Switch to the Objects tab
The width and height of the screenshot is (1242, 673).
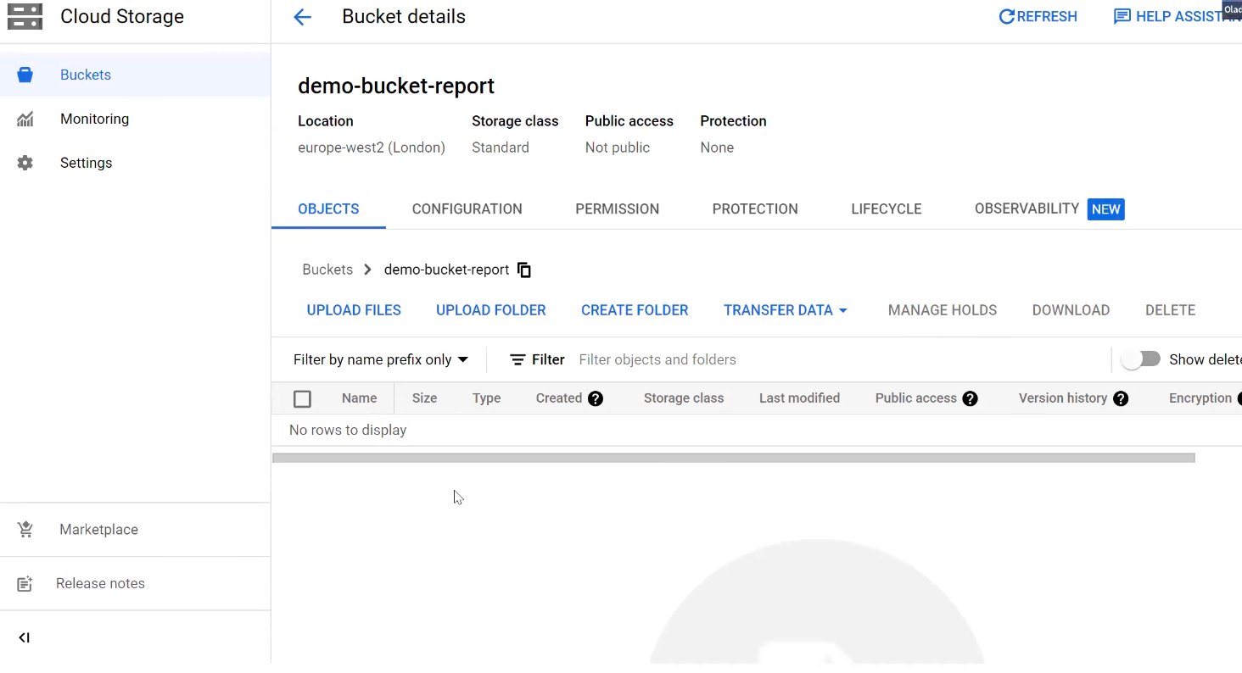coord(328,209)
